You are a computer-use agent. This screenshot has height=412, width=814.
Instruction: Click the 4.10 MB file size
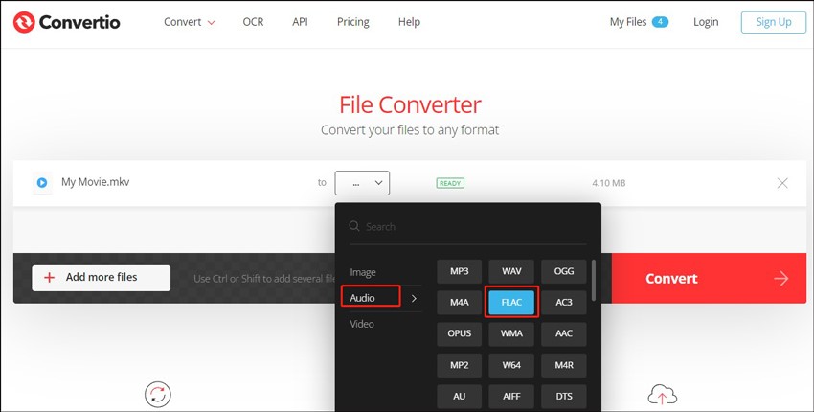tap(608, 183)
